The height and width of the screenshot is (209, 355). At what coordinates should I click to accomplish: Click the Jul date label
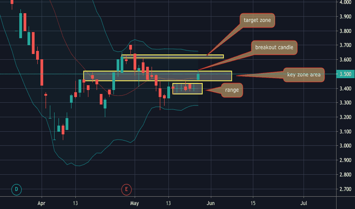[x=304, y=203]
